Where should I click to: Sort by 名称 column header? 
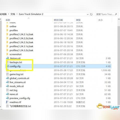click(x=8, y=20)
